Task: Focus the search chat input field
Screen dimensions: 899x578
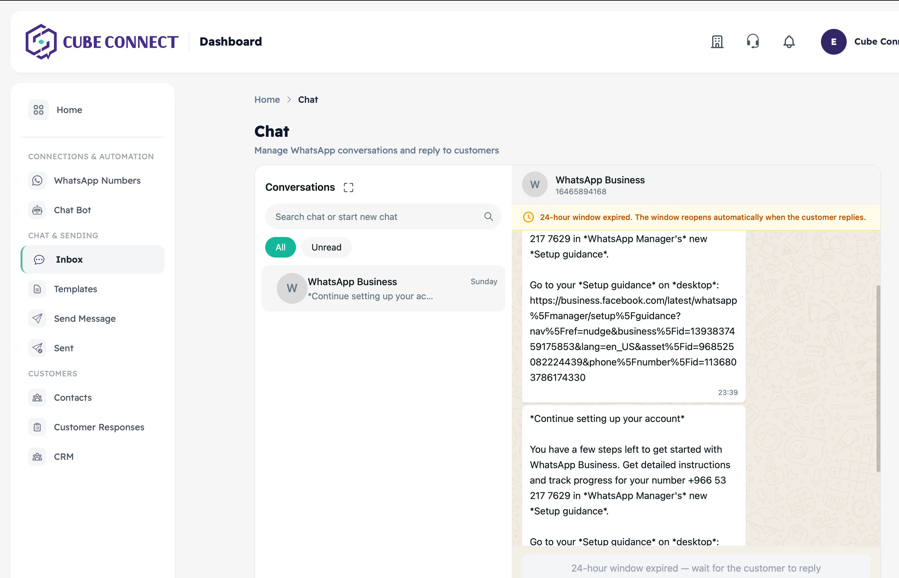Action: point(383,216)
